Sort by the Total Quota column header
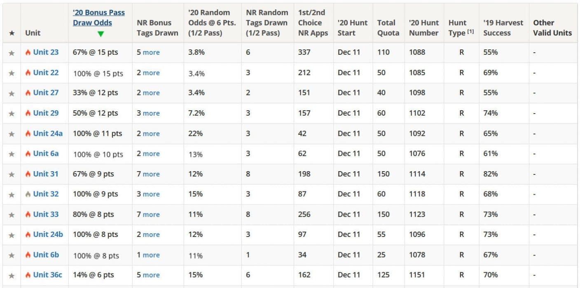Screen dimensions: 580x288 coord(388,28)
